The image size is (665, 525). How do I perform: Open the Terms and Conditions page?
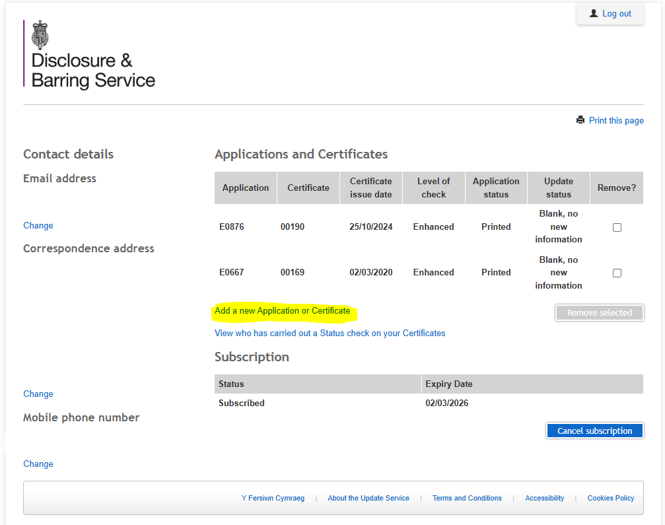click(x=467, y=498)
